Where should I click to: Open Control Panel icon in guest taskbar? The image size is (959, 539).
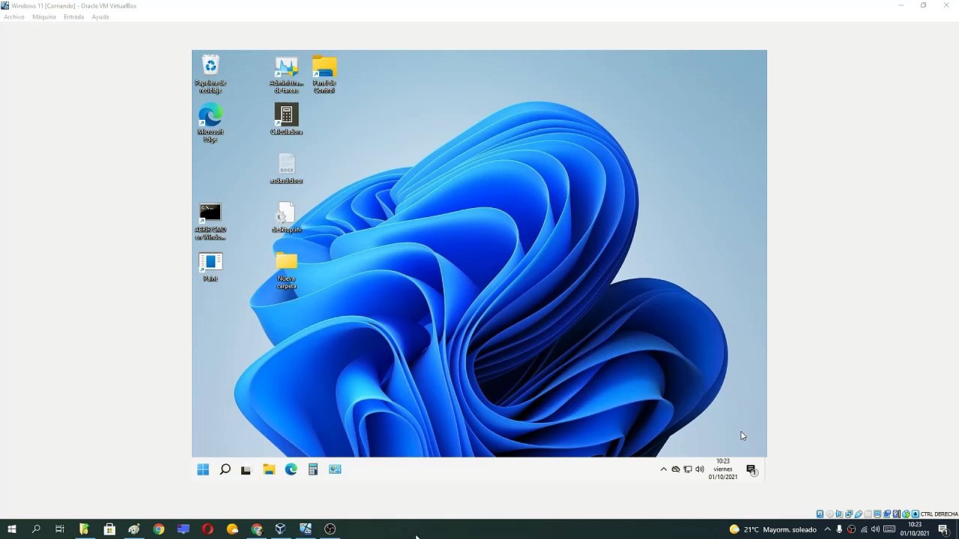point(335,469)
